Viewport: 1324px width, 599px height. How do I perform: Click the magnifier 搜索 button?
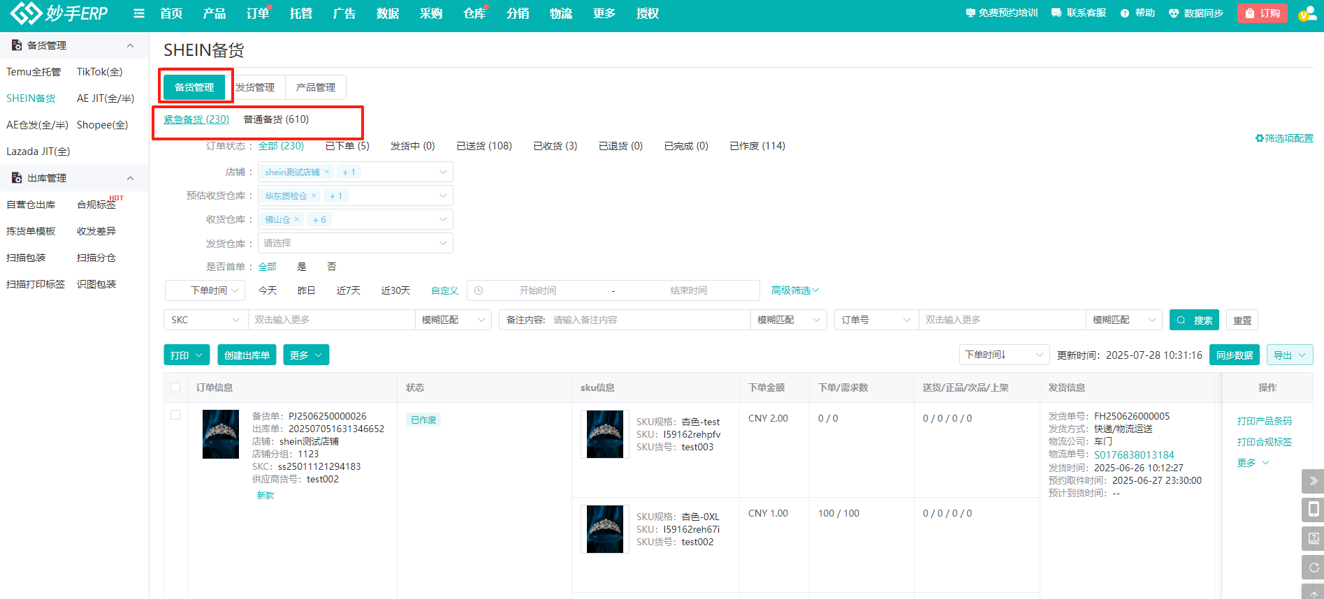tap(1194, 320)
